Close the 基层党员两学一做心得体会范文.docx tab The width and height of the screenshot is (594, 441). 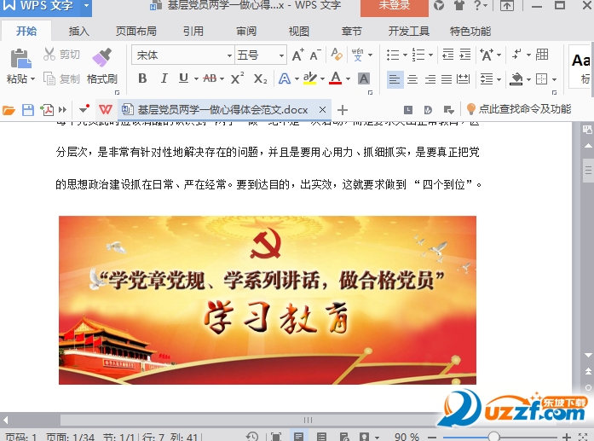(x=322, y=110)
